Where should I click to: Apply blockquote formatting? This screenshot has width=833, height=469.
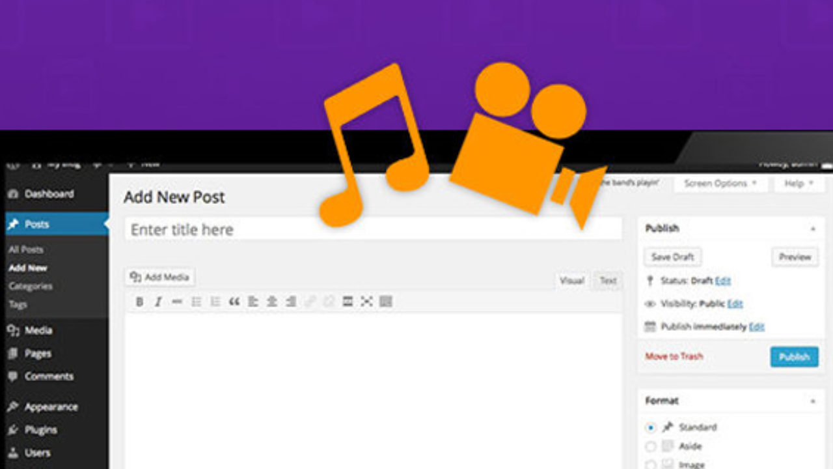[234, 302]
